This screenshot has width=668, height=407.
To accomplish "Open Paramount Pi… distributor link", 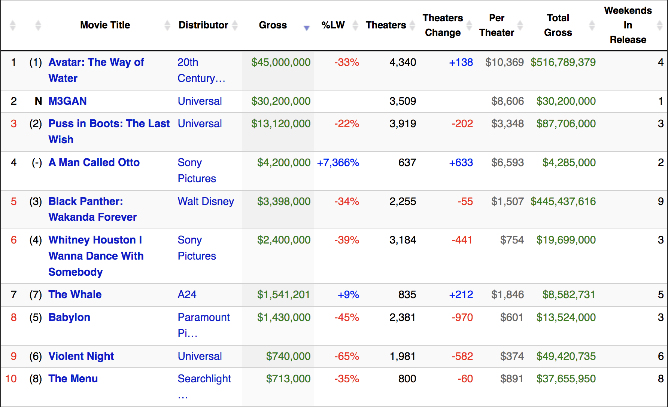I will [x=204, y=325].
